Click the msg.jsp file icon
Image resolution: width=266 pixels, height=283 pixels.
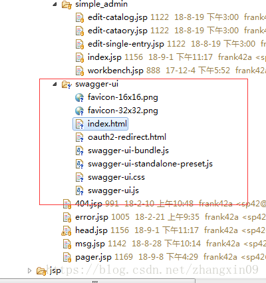[67, 244]
